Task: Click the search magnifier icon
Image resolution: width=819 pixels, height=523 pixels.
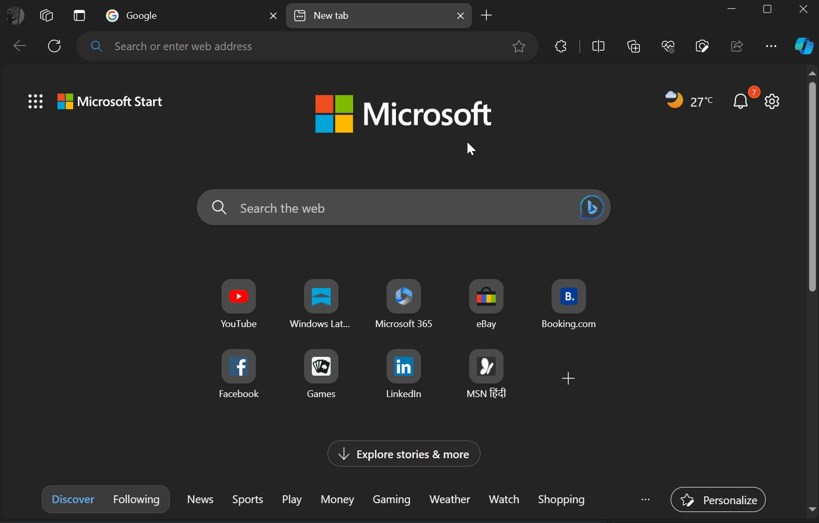Action: point(219,207)
